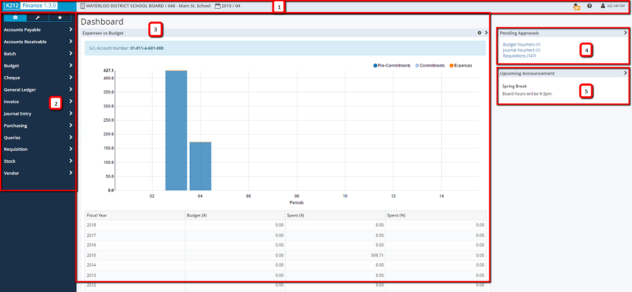Toggle Expenses series in chart legend
Image resolution: width=632 pixels, height=292 pixels.
[461, 66]
